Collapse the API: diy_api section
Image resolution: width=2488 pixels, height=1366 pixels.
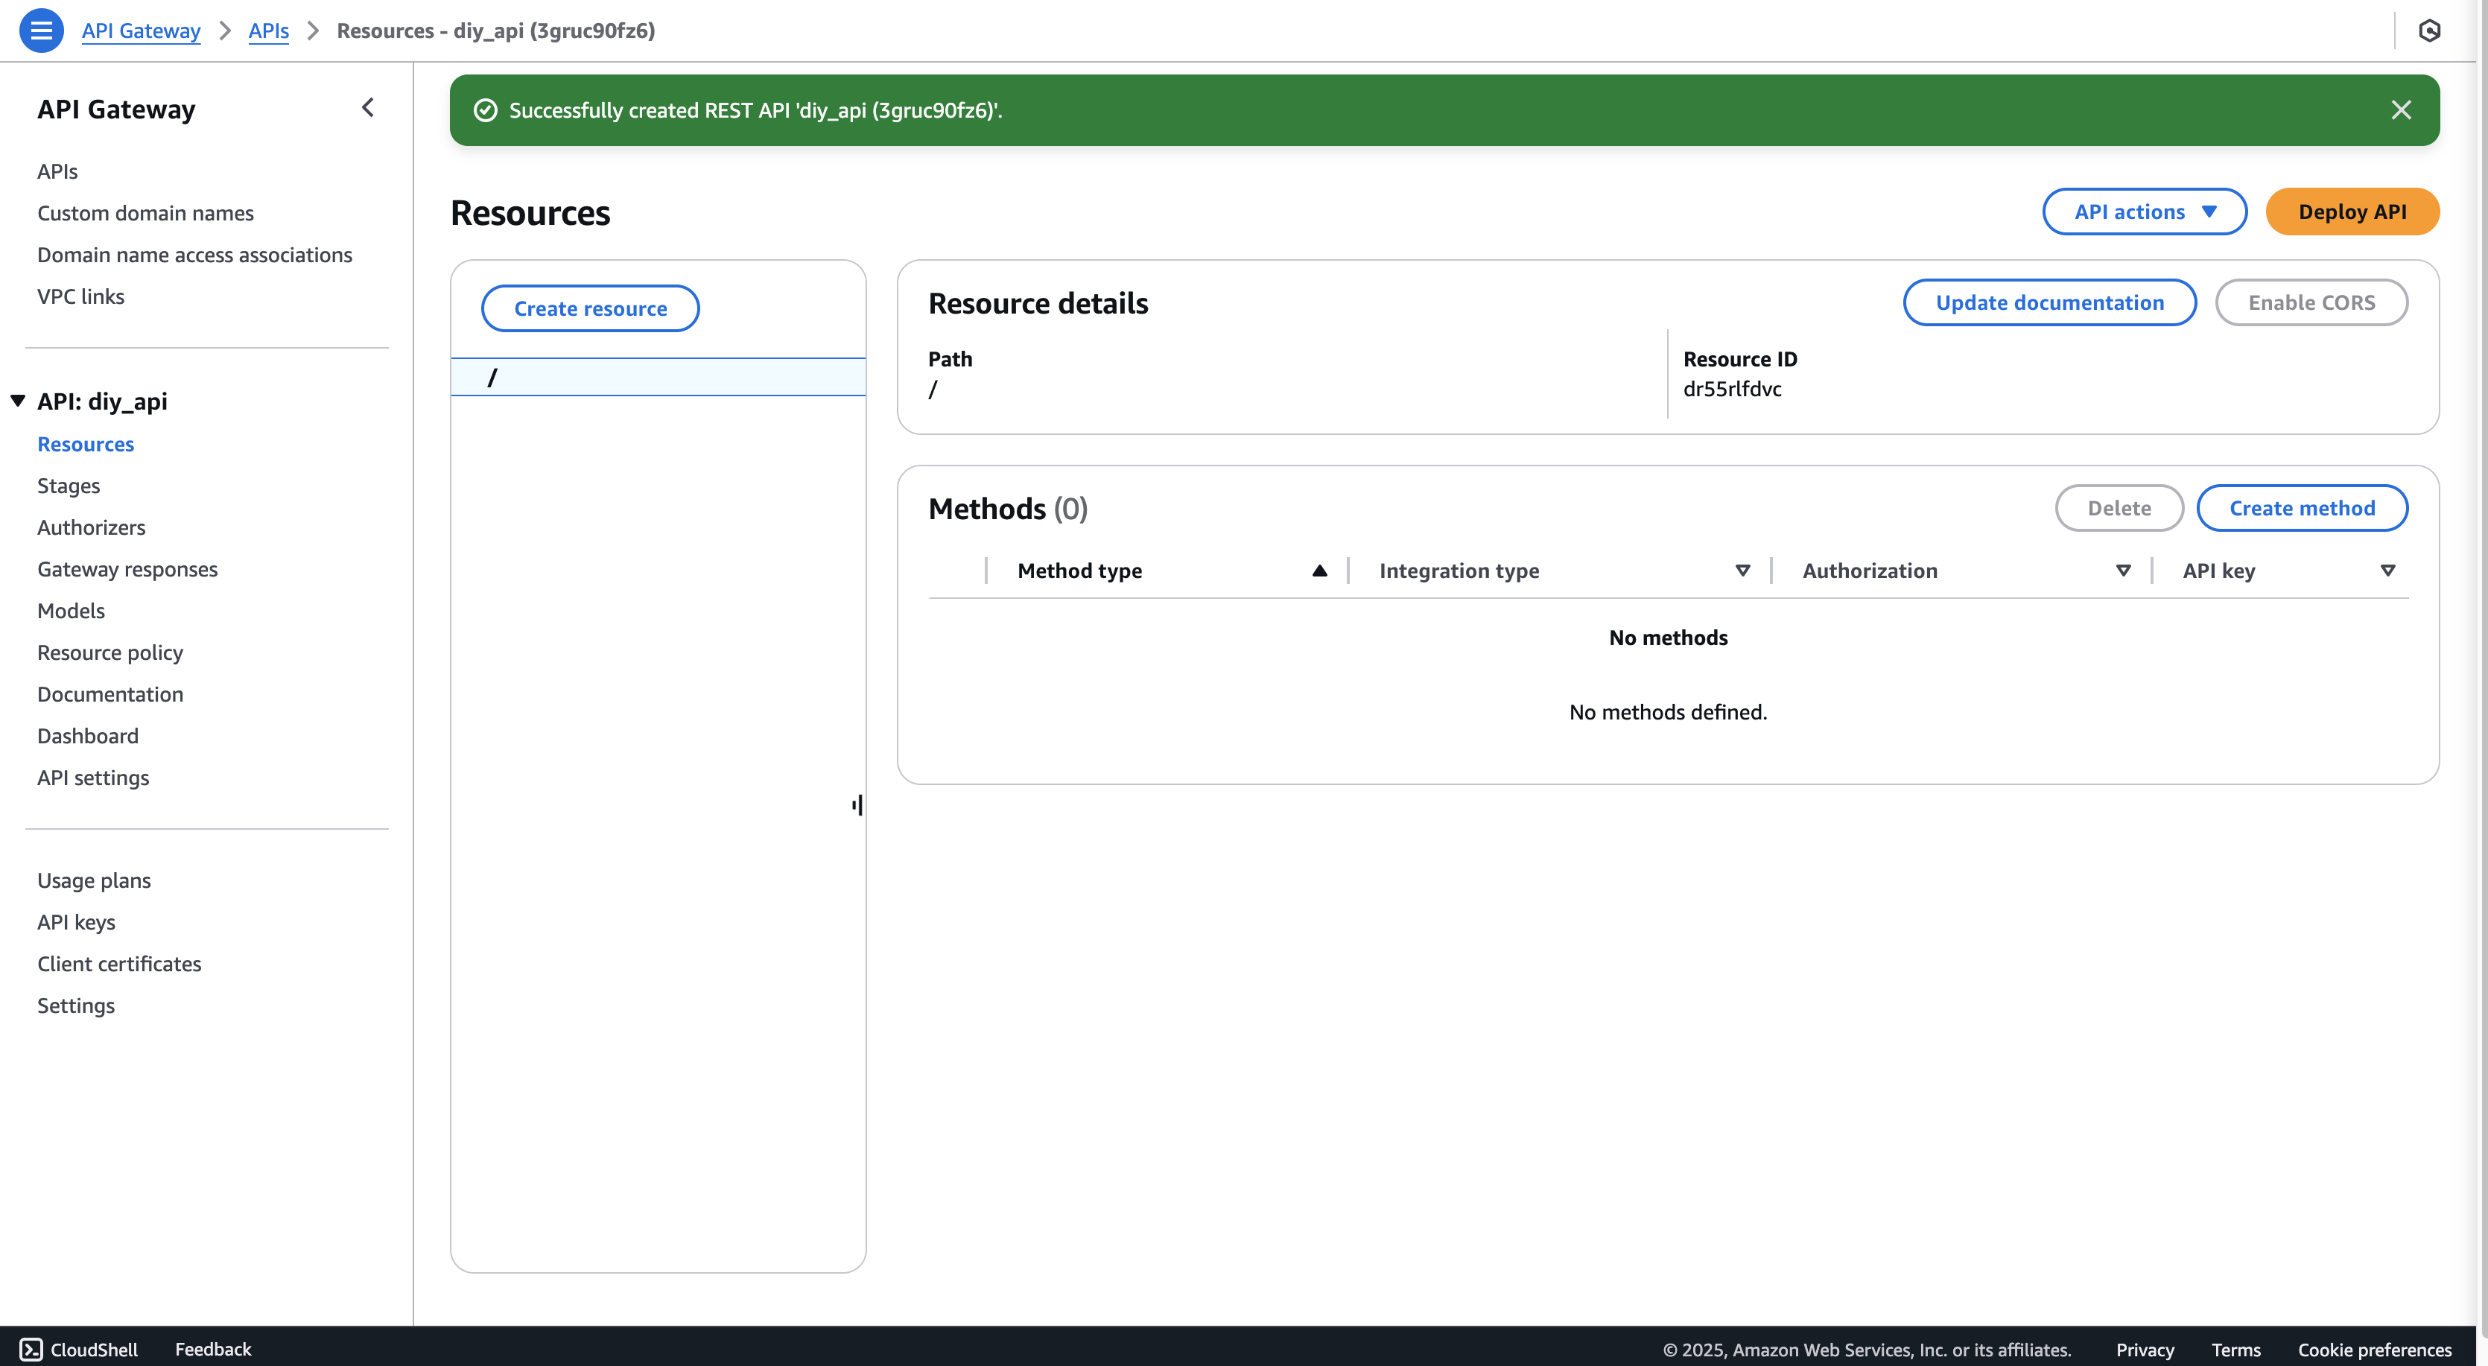pyautogui.click(x=17, y=401)
